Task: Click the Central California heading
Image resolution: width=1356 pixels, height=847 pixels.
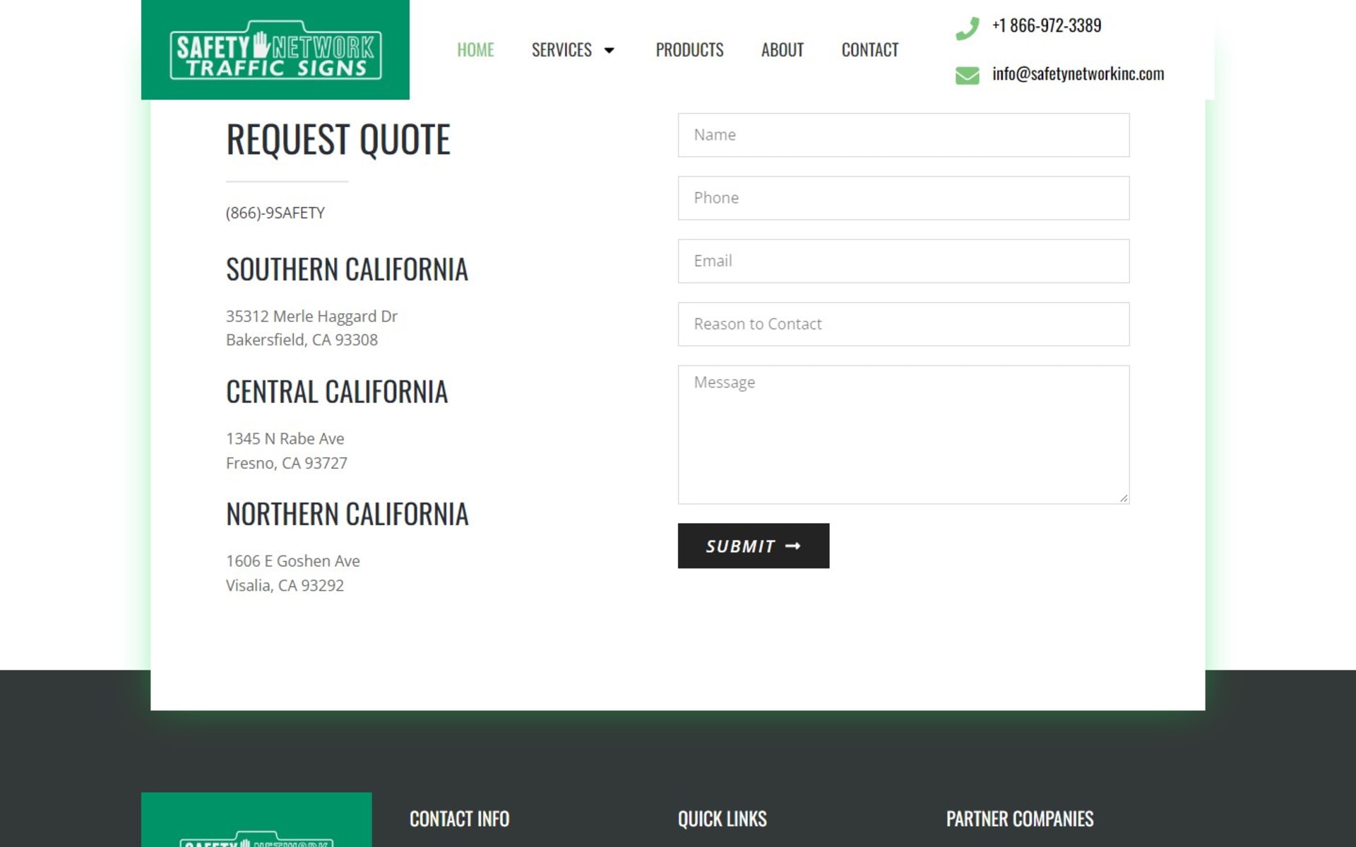Action: 337,392
